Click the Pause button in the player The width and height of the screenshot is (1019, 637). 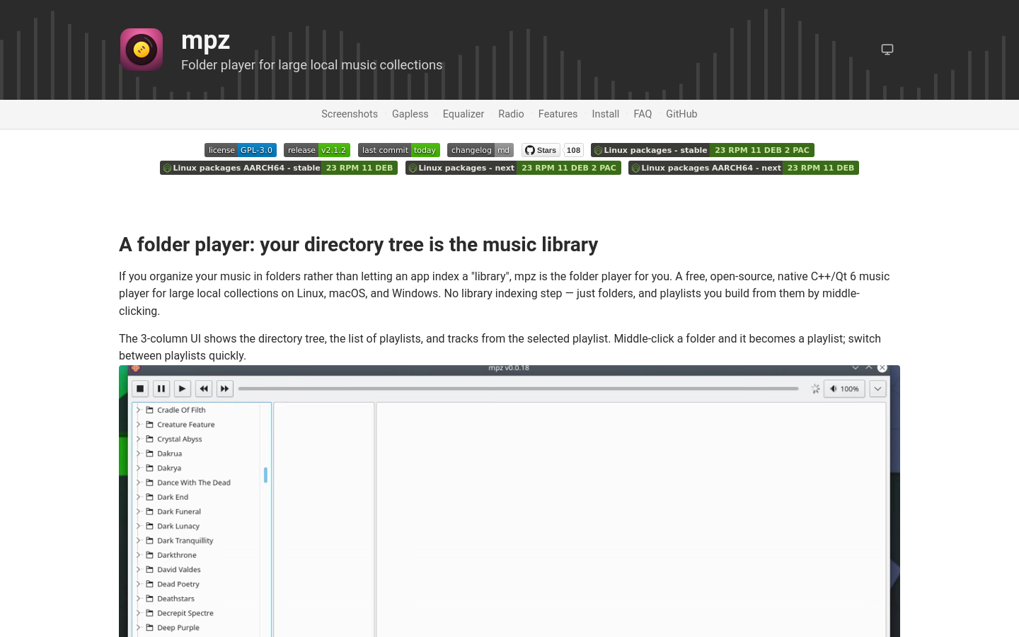[161, 389]
